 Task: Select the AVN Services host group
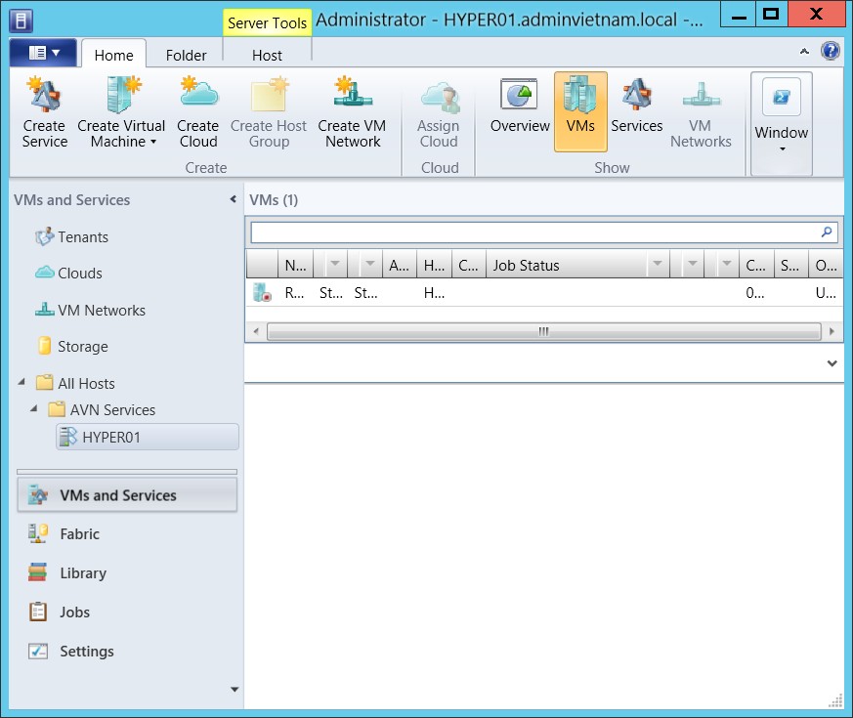pyautogui.click(x=102, y=409)
